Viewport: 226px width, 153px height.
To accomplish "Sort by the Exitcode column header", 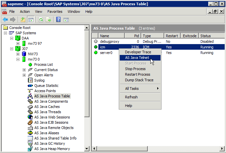I will click(x=189, y=36).
